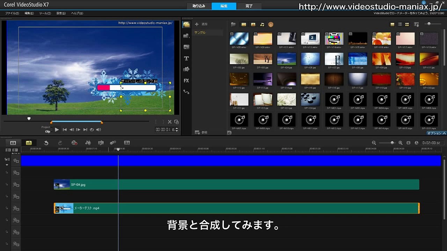Open the Title (T) library
The height and width of the screenshot is (251, 447).
(186, 59)
